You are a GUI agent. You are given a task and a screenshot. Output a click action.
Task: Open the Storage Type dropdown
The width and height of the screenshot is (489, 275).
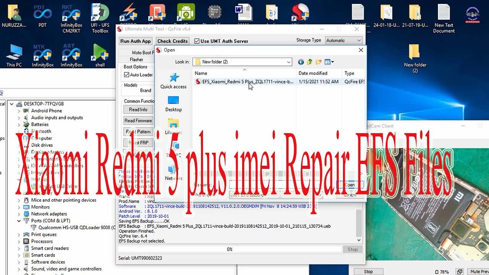[343, 40]
